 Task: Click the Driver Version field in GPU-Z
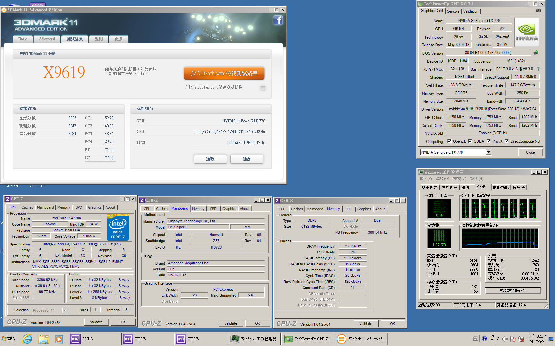(493, 109)
